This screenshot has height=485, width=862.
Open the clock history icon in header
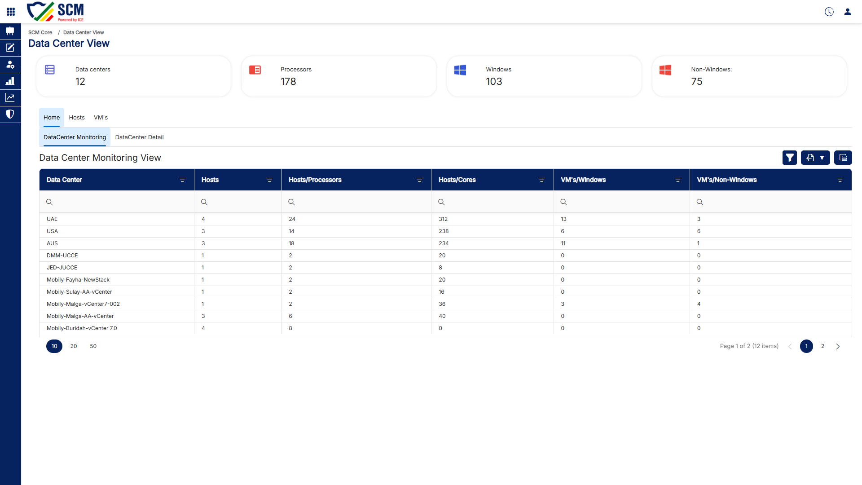pos(829,12)
